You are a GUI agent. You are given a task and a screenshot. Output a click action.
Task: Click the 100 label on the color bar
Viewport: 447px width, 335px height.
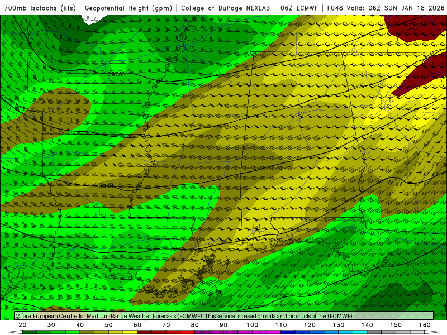(253, 325)
